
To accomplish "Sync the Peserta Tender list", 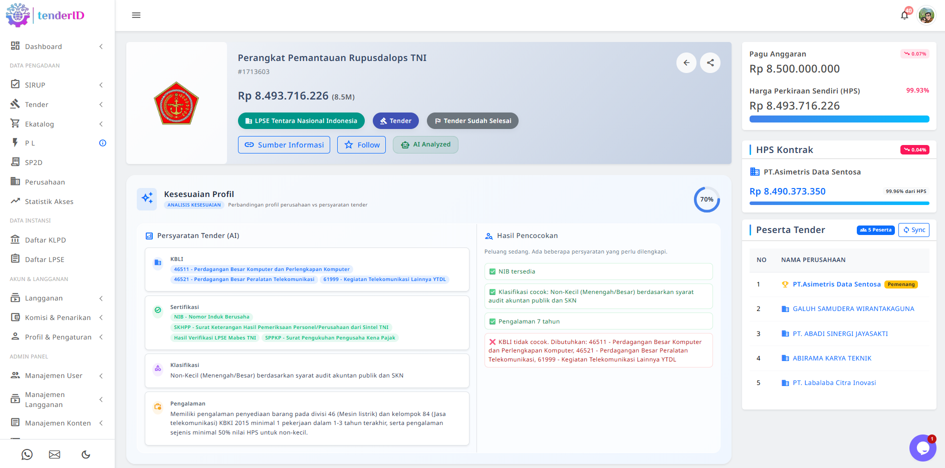I will 914,230.
